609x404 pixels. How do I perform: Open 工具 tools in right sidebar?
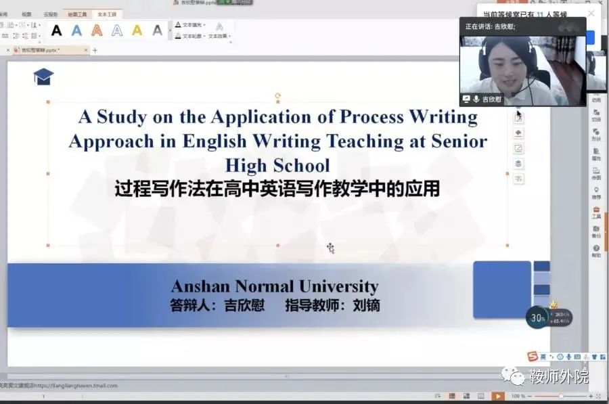pos(596,212)
